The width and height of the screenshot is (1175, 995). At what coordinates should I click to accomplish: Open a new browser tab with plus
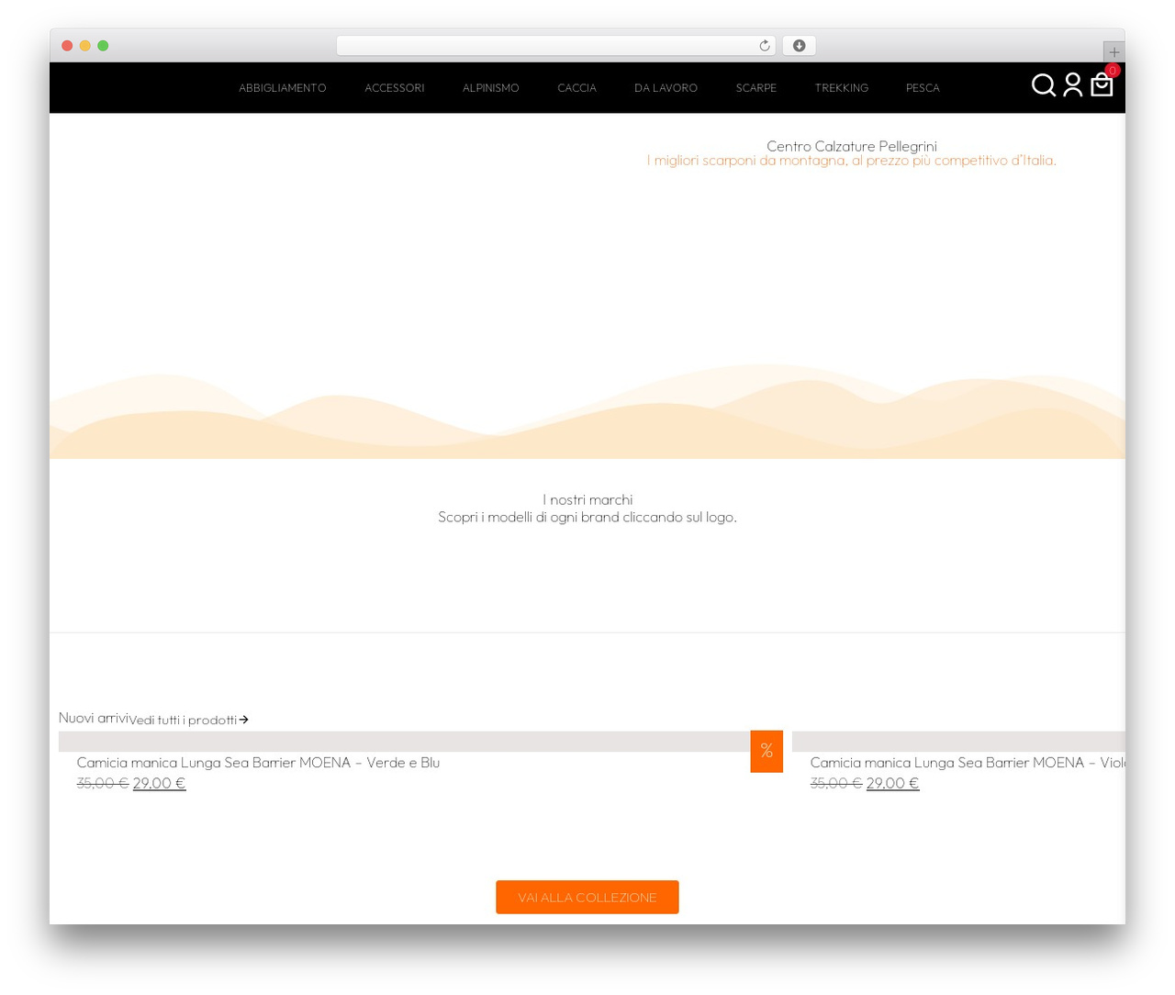[x=1114, y=52]
